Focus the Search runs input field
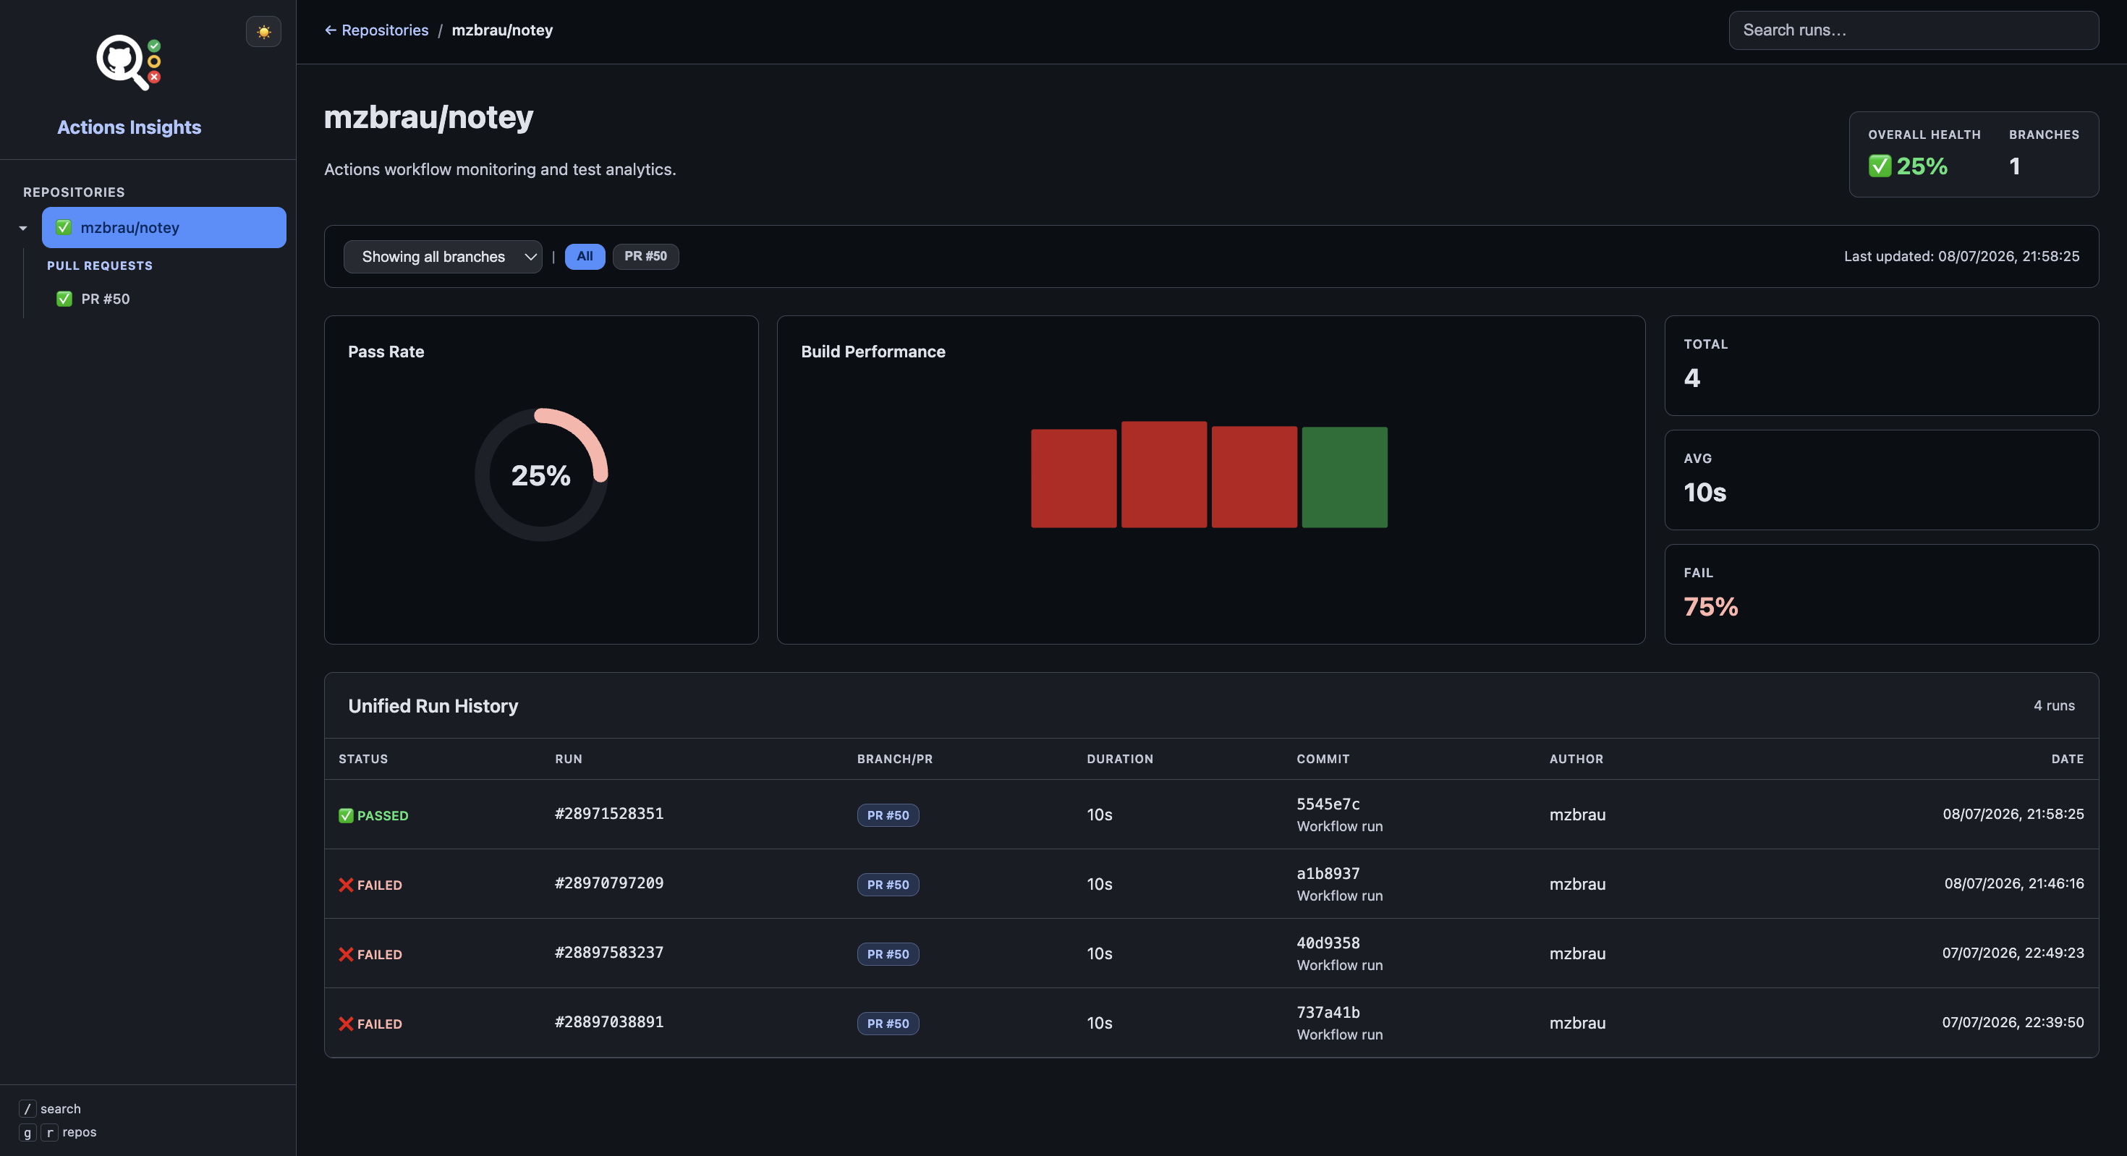This screenshot has width=2127, height=1156. (1914, 30)
